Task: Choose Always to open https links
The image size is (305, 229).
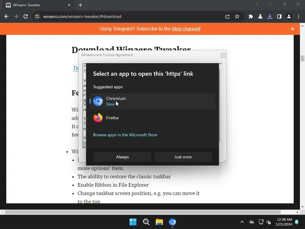Action: 122,157
